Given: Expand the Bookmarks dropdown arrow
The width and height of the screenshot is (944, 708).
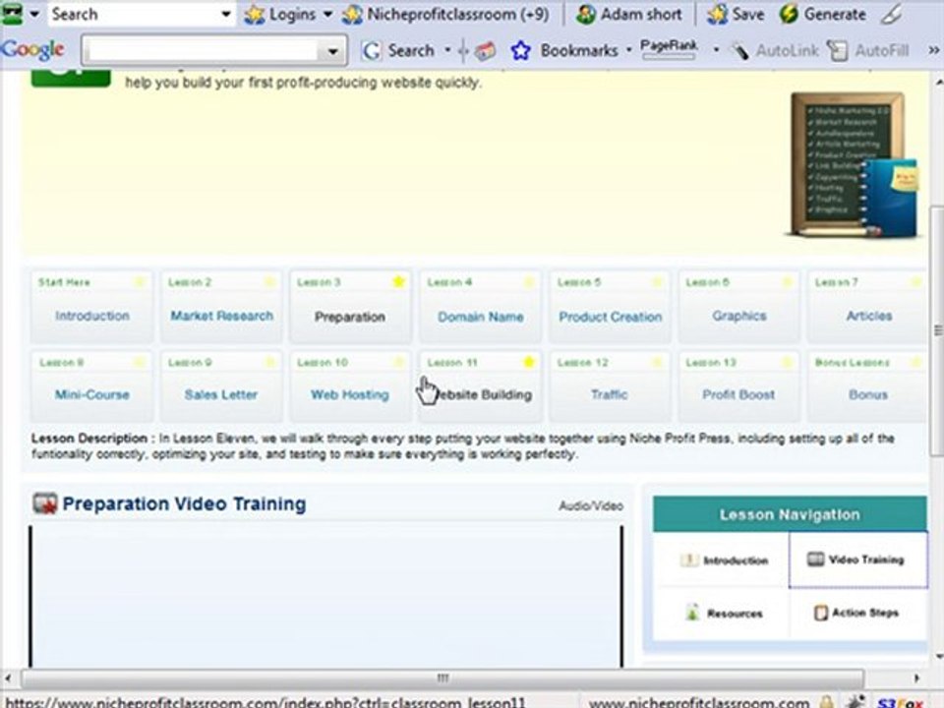Looking at the screenshot, I should pyautogui.click(x=628, y=50).
